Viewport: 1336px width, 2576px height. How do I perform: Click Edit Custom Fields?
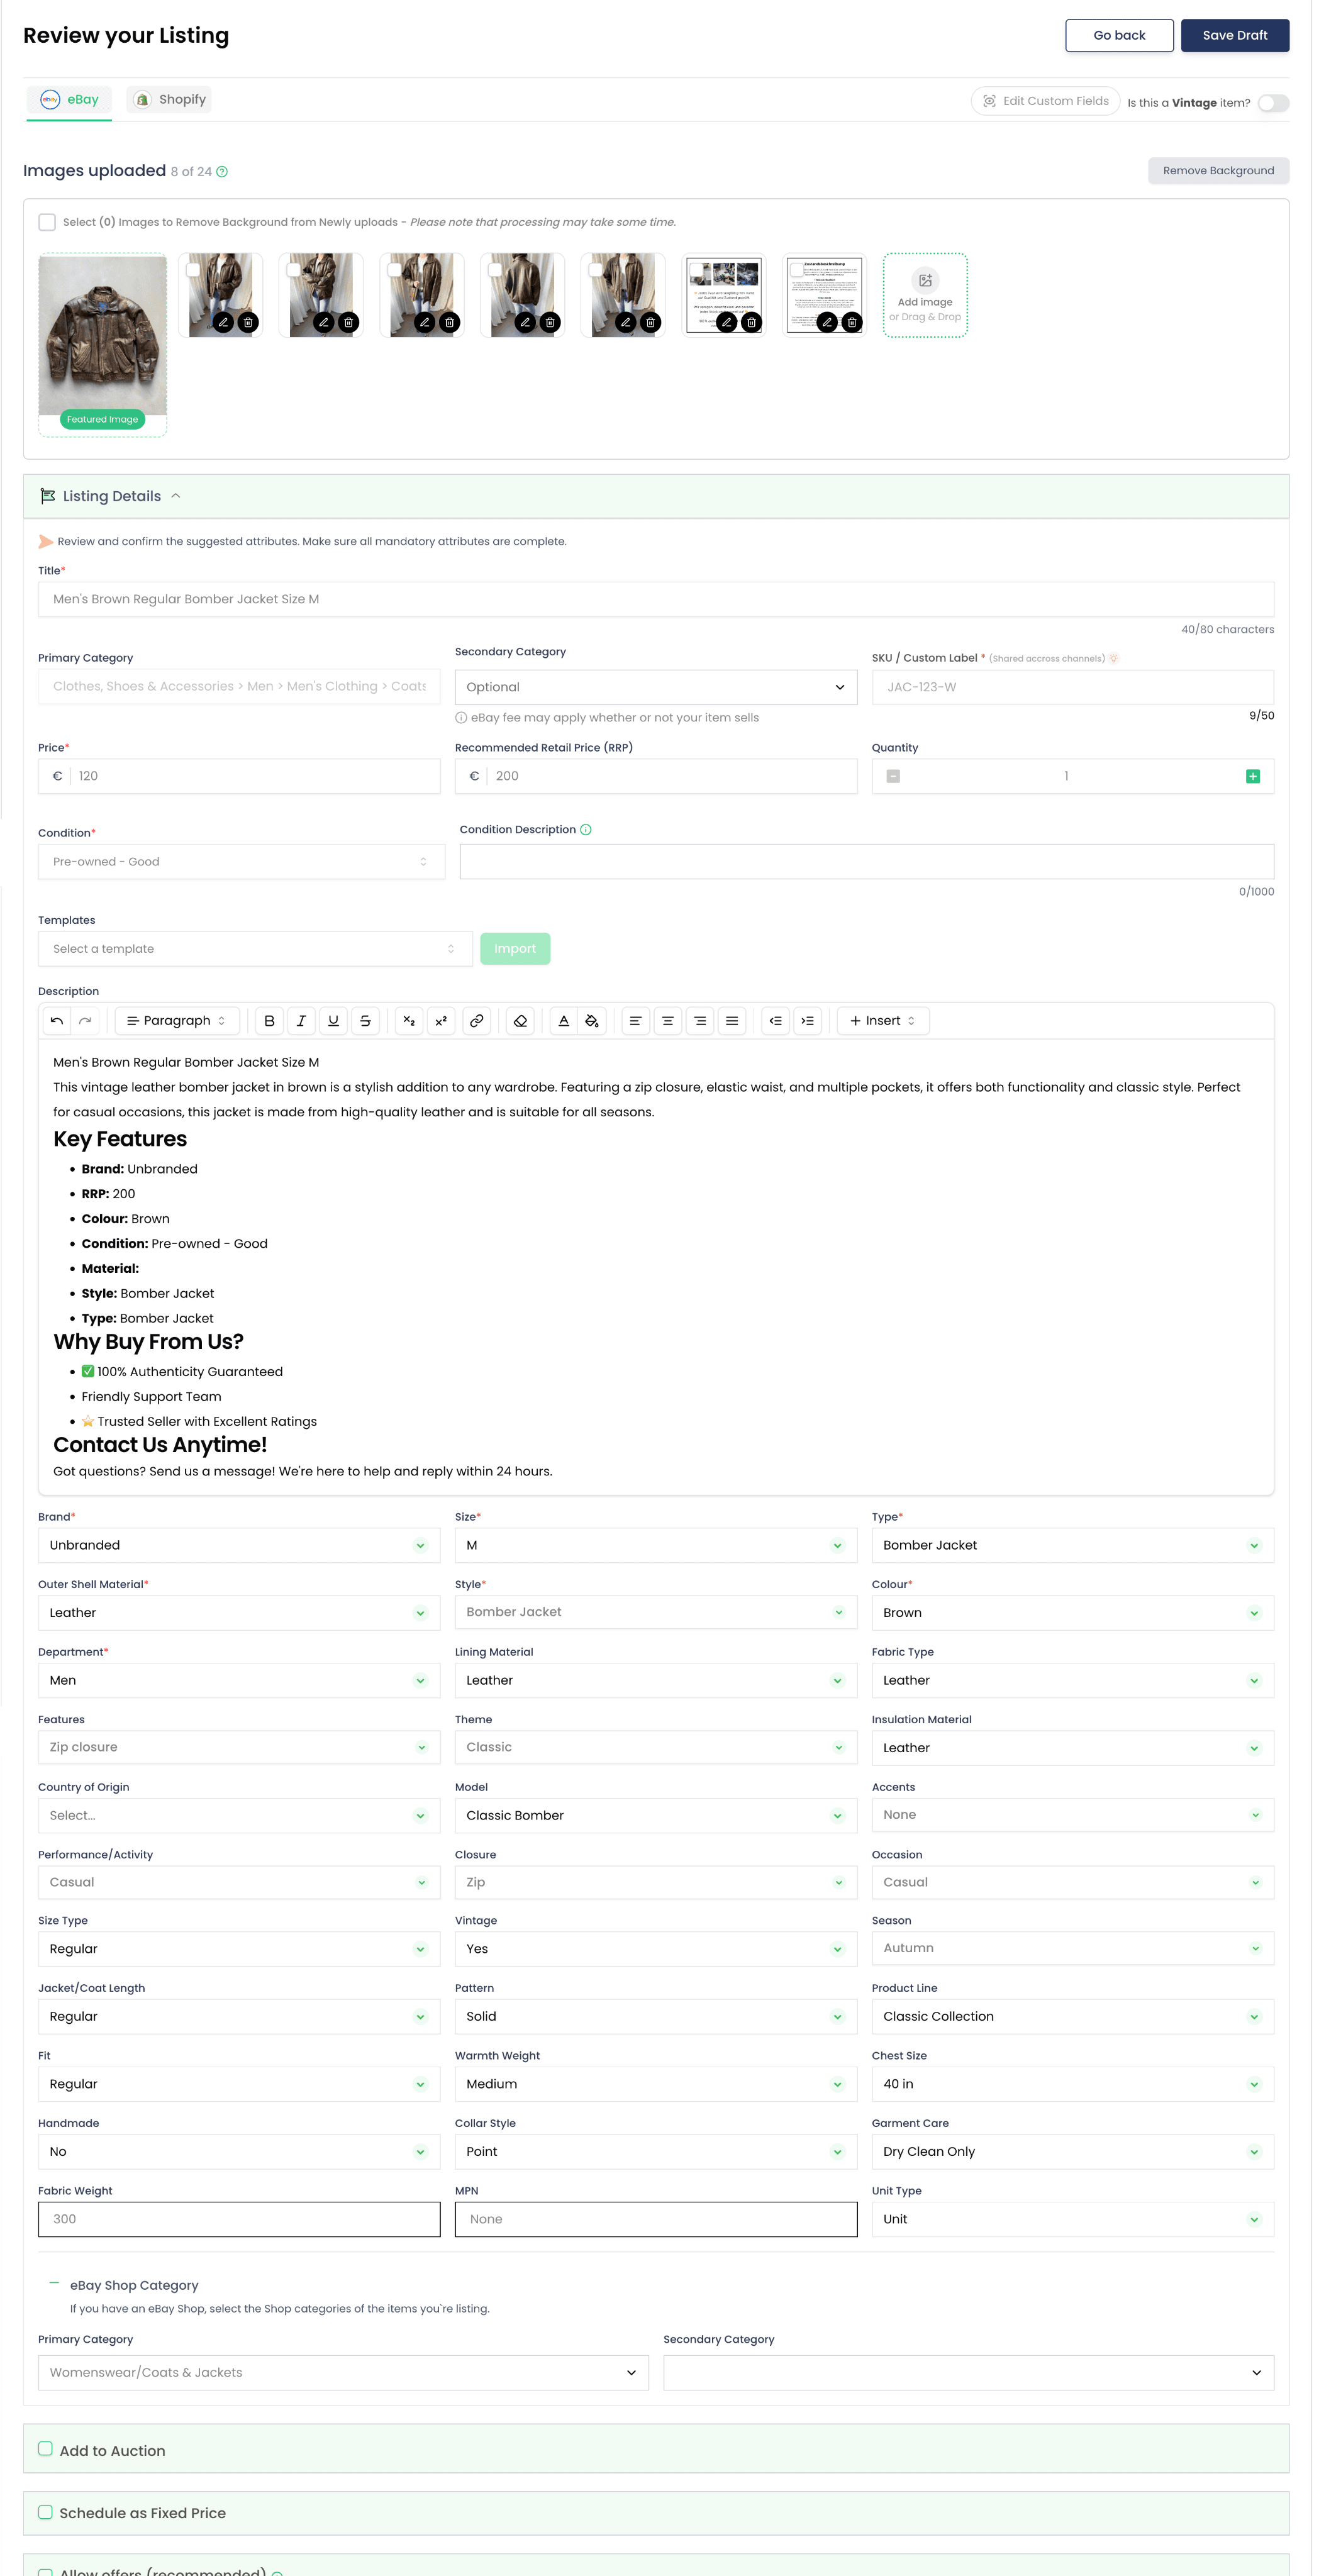1045,101
